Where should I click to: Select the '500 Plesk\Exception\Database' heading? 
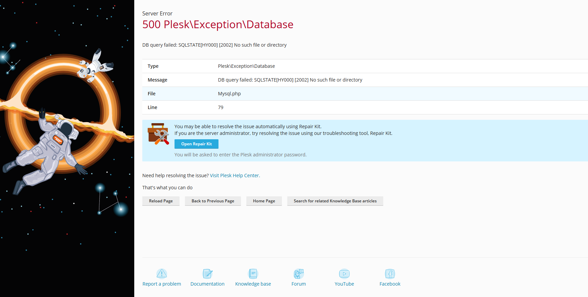pyautogui.click(x=218, y=24)
